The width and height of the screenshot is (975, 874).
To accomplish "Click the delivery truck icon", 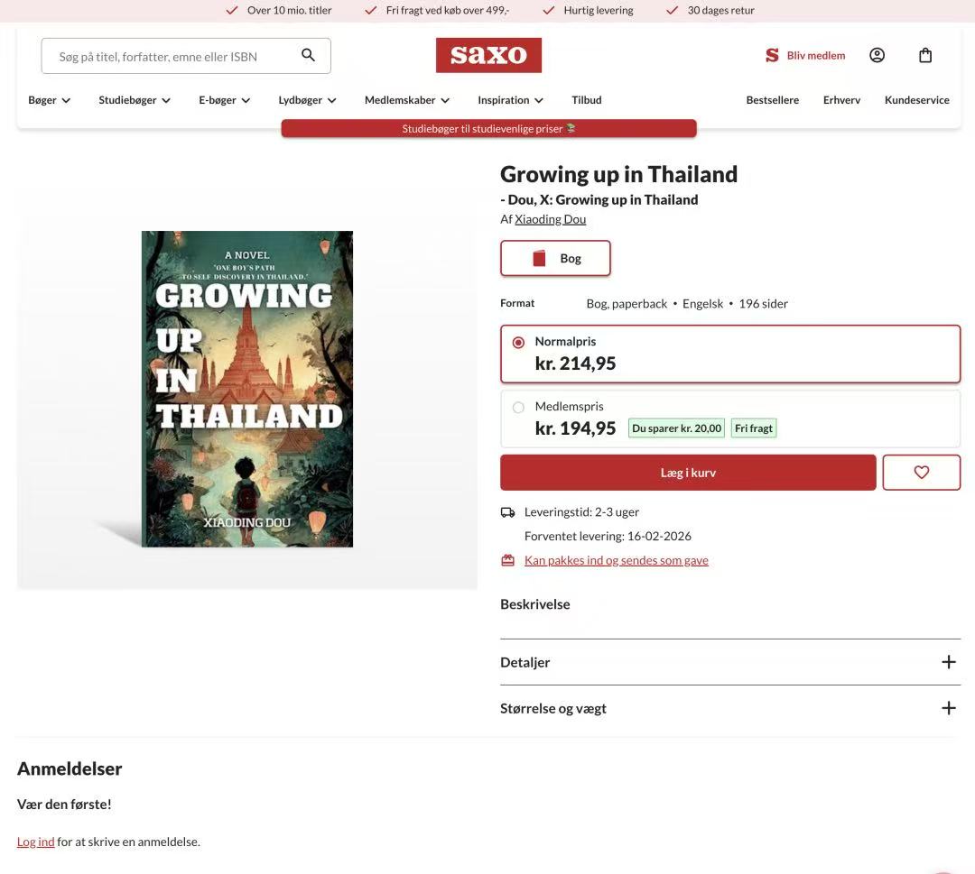I will [x=508, y=512].
